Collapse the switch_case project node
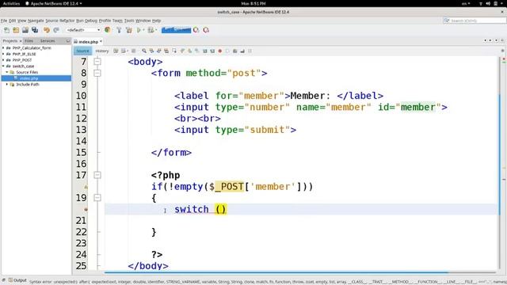Screen dimensions: 507x285 [3, 66]
